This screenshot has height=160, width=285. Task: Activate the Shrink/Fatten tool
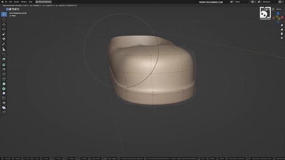point(4,103)
